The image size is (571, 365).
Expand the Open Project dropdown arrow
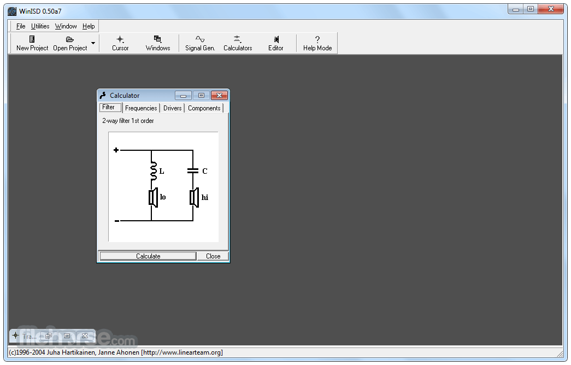pos(93,43)
